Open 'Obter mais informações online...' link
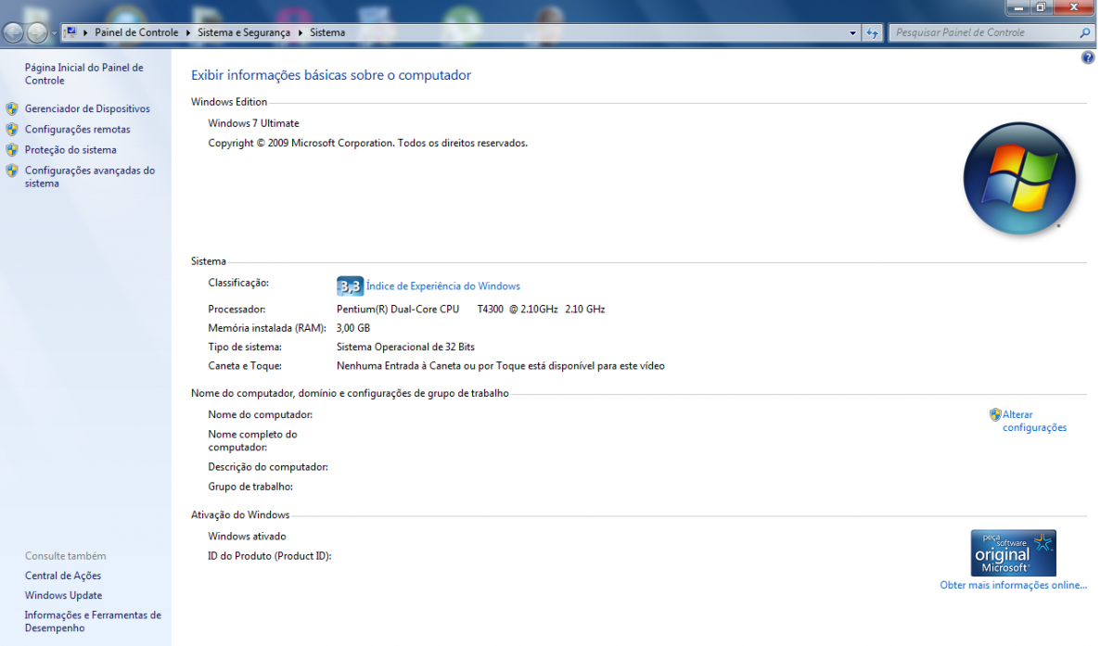The width and height of the screenshot is (1113, 646). pos(1013,585)
